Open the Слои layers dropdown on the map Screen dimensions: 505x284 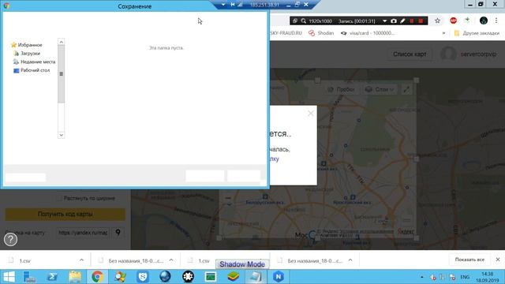pos(380,89)
